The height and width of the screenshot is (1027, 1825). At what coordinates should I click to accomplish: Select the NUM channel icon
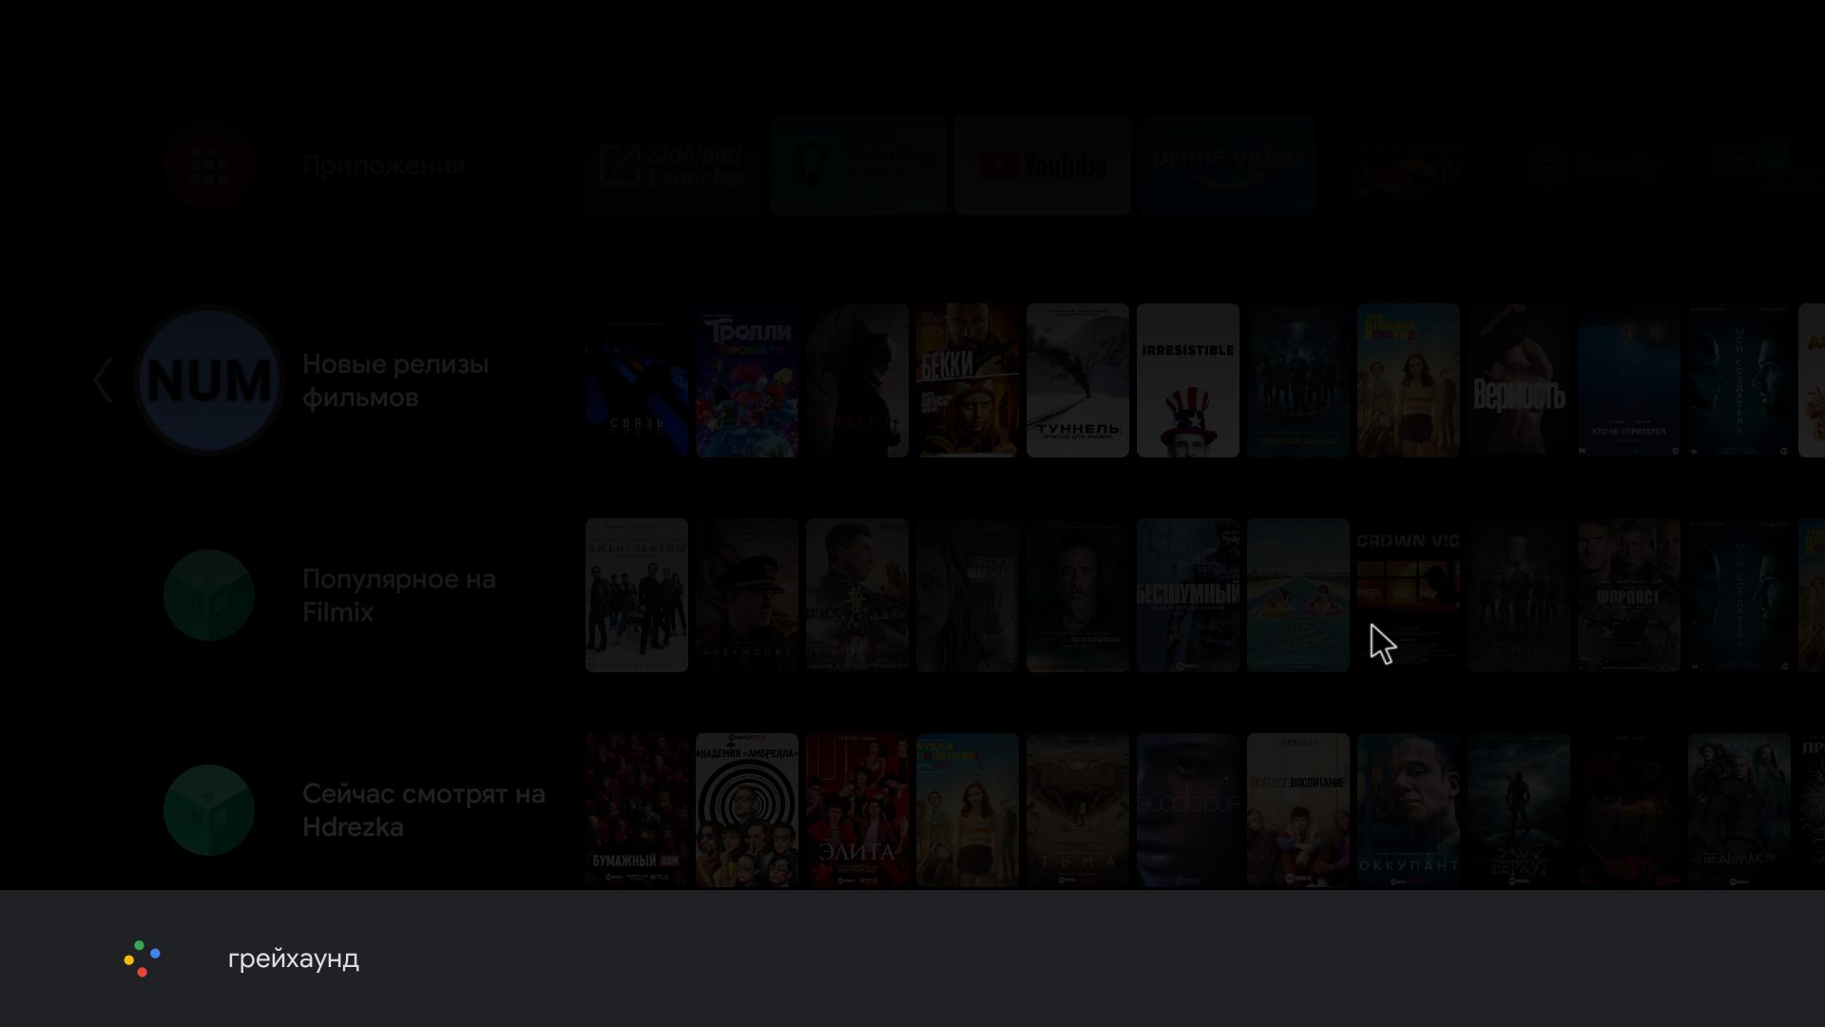(x=209, y=380)
